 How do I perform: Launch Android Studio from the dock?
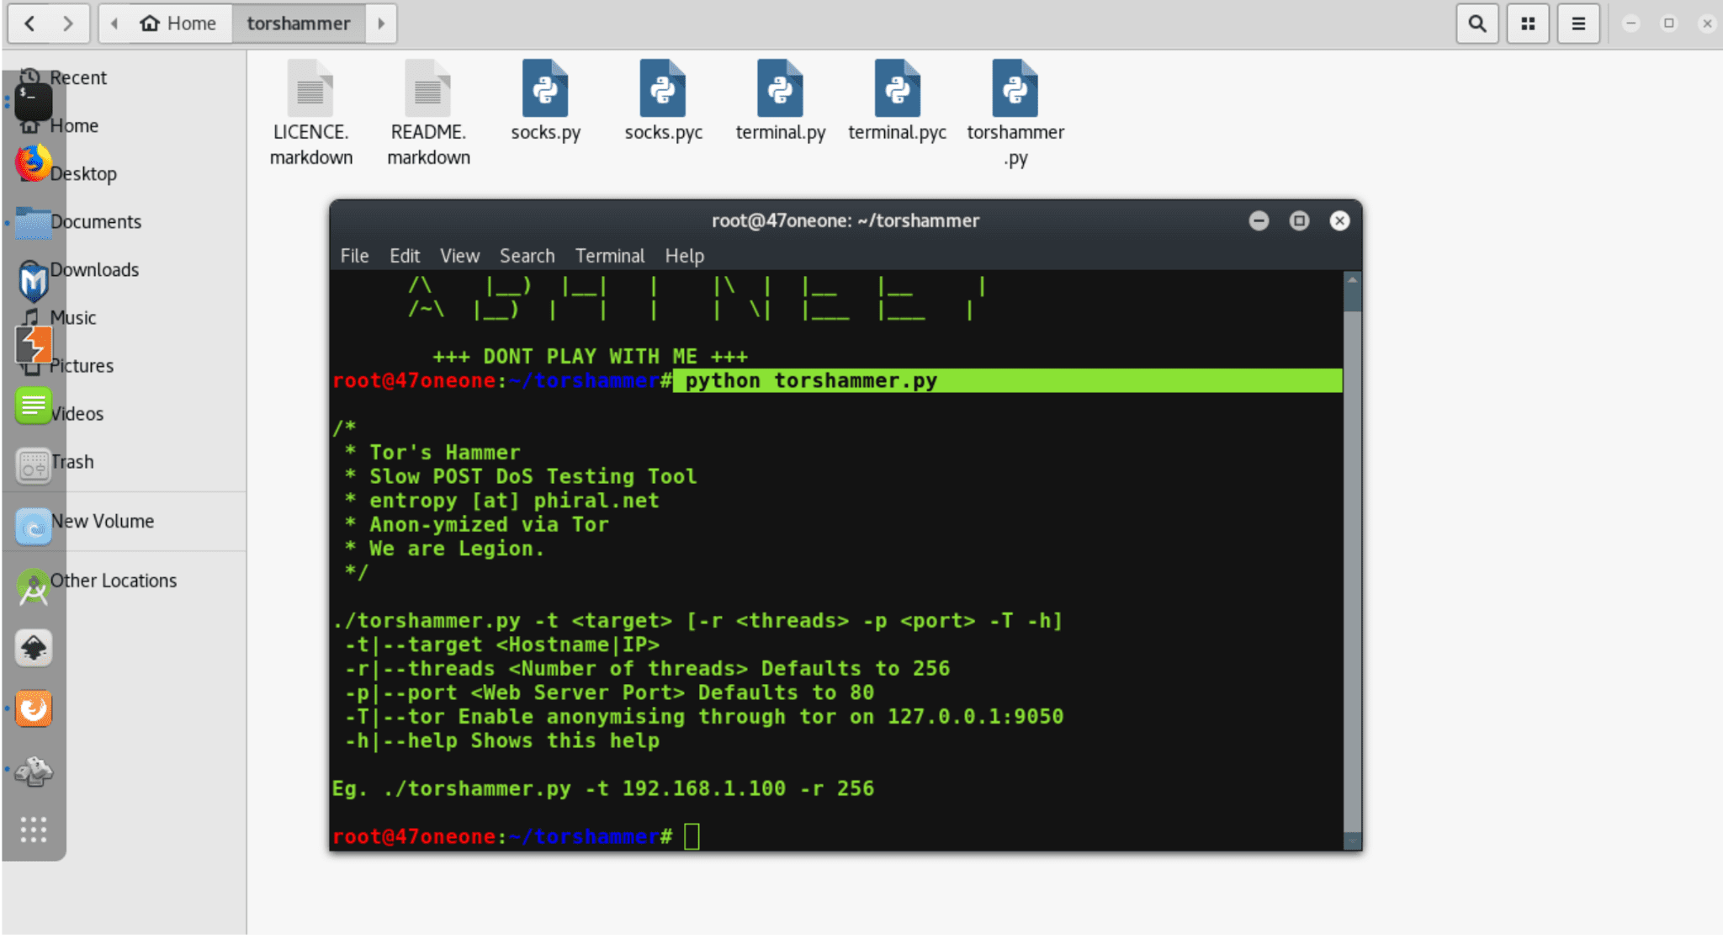click(34, 587)
